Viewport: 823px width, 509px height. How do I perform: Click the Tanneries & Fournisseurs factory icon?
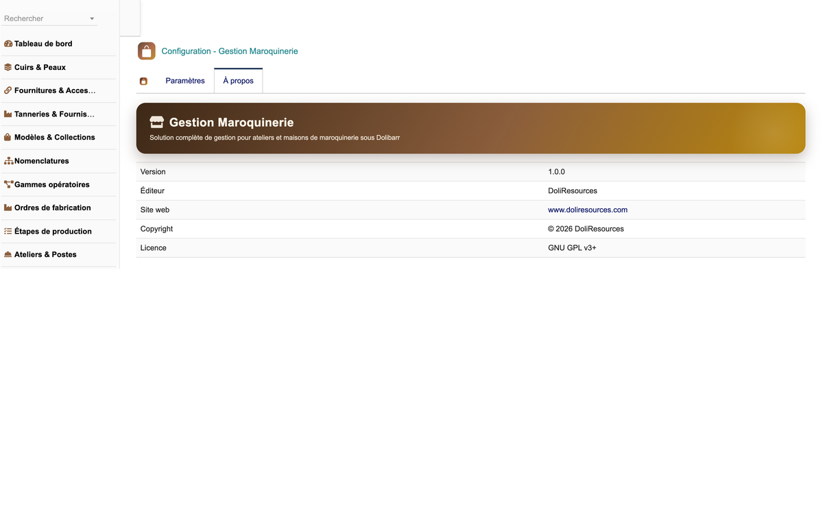[8, 114]
